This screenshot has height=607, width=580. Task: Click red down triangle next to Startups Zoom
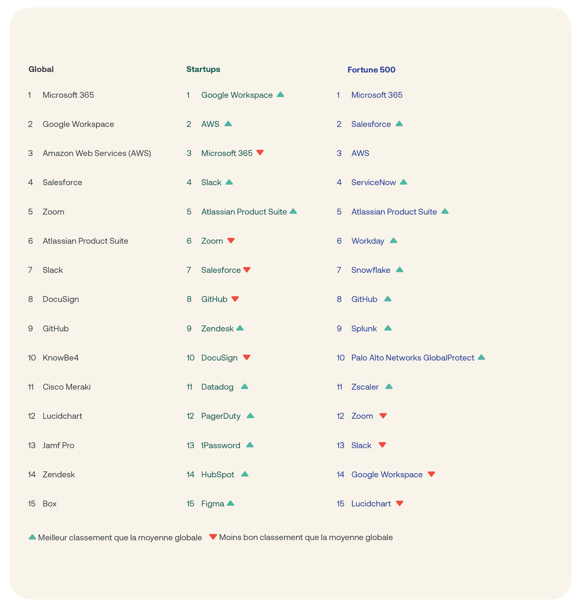point(231,241)
